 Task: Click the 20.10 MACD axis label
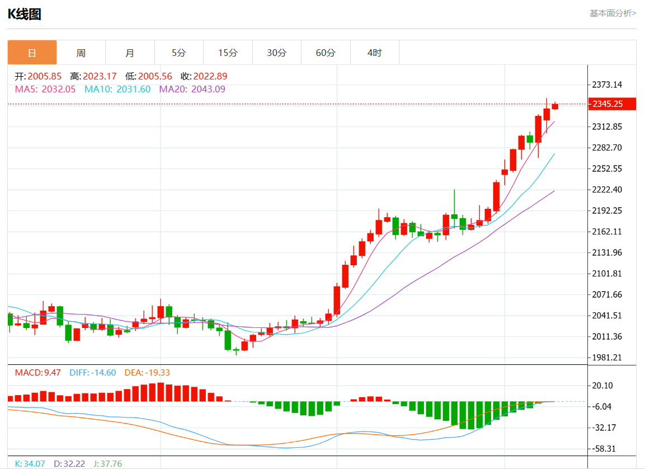pyautogui.click(x=602, y=386)
